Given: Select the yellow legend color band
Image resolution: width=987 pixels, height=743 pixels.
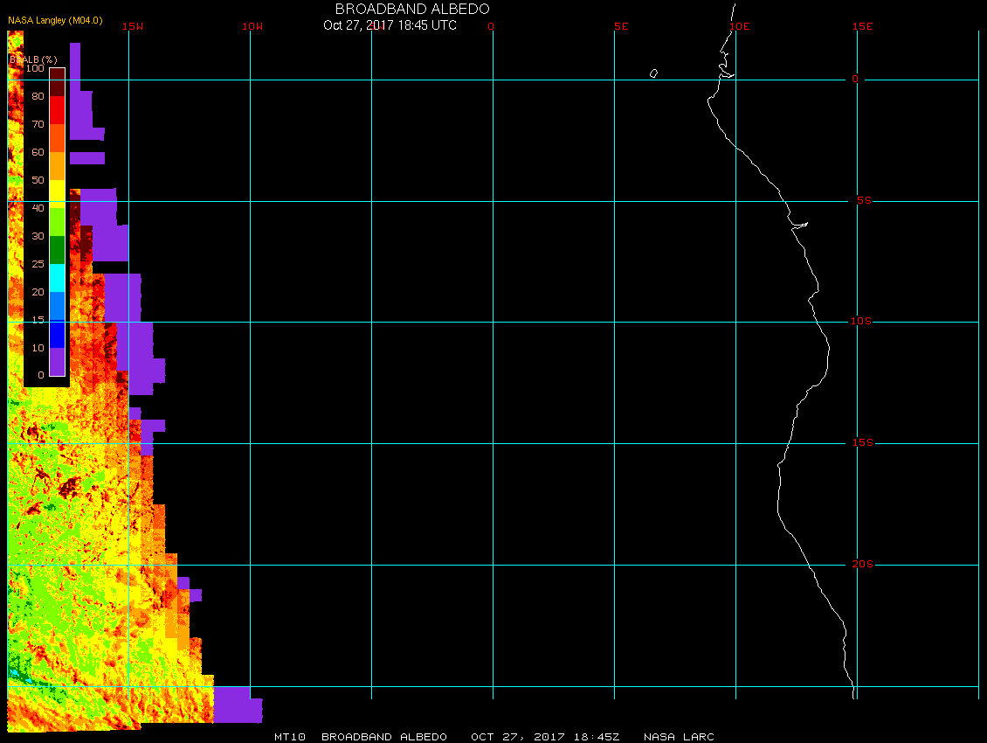Looking at the screenshot, I should pyautogui.click(x=57, y=194).
